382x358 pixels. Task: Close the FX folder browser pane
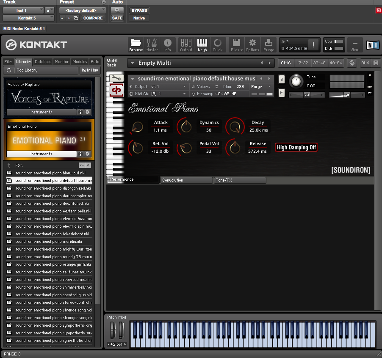tap(88, 165)
